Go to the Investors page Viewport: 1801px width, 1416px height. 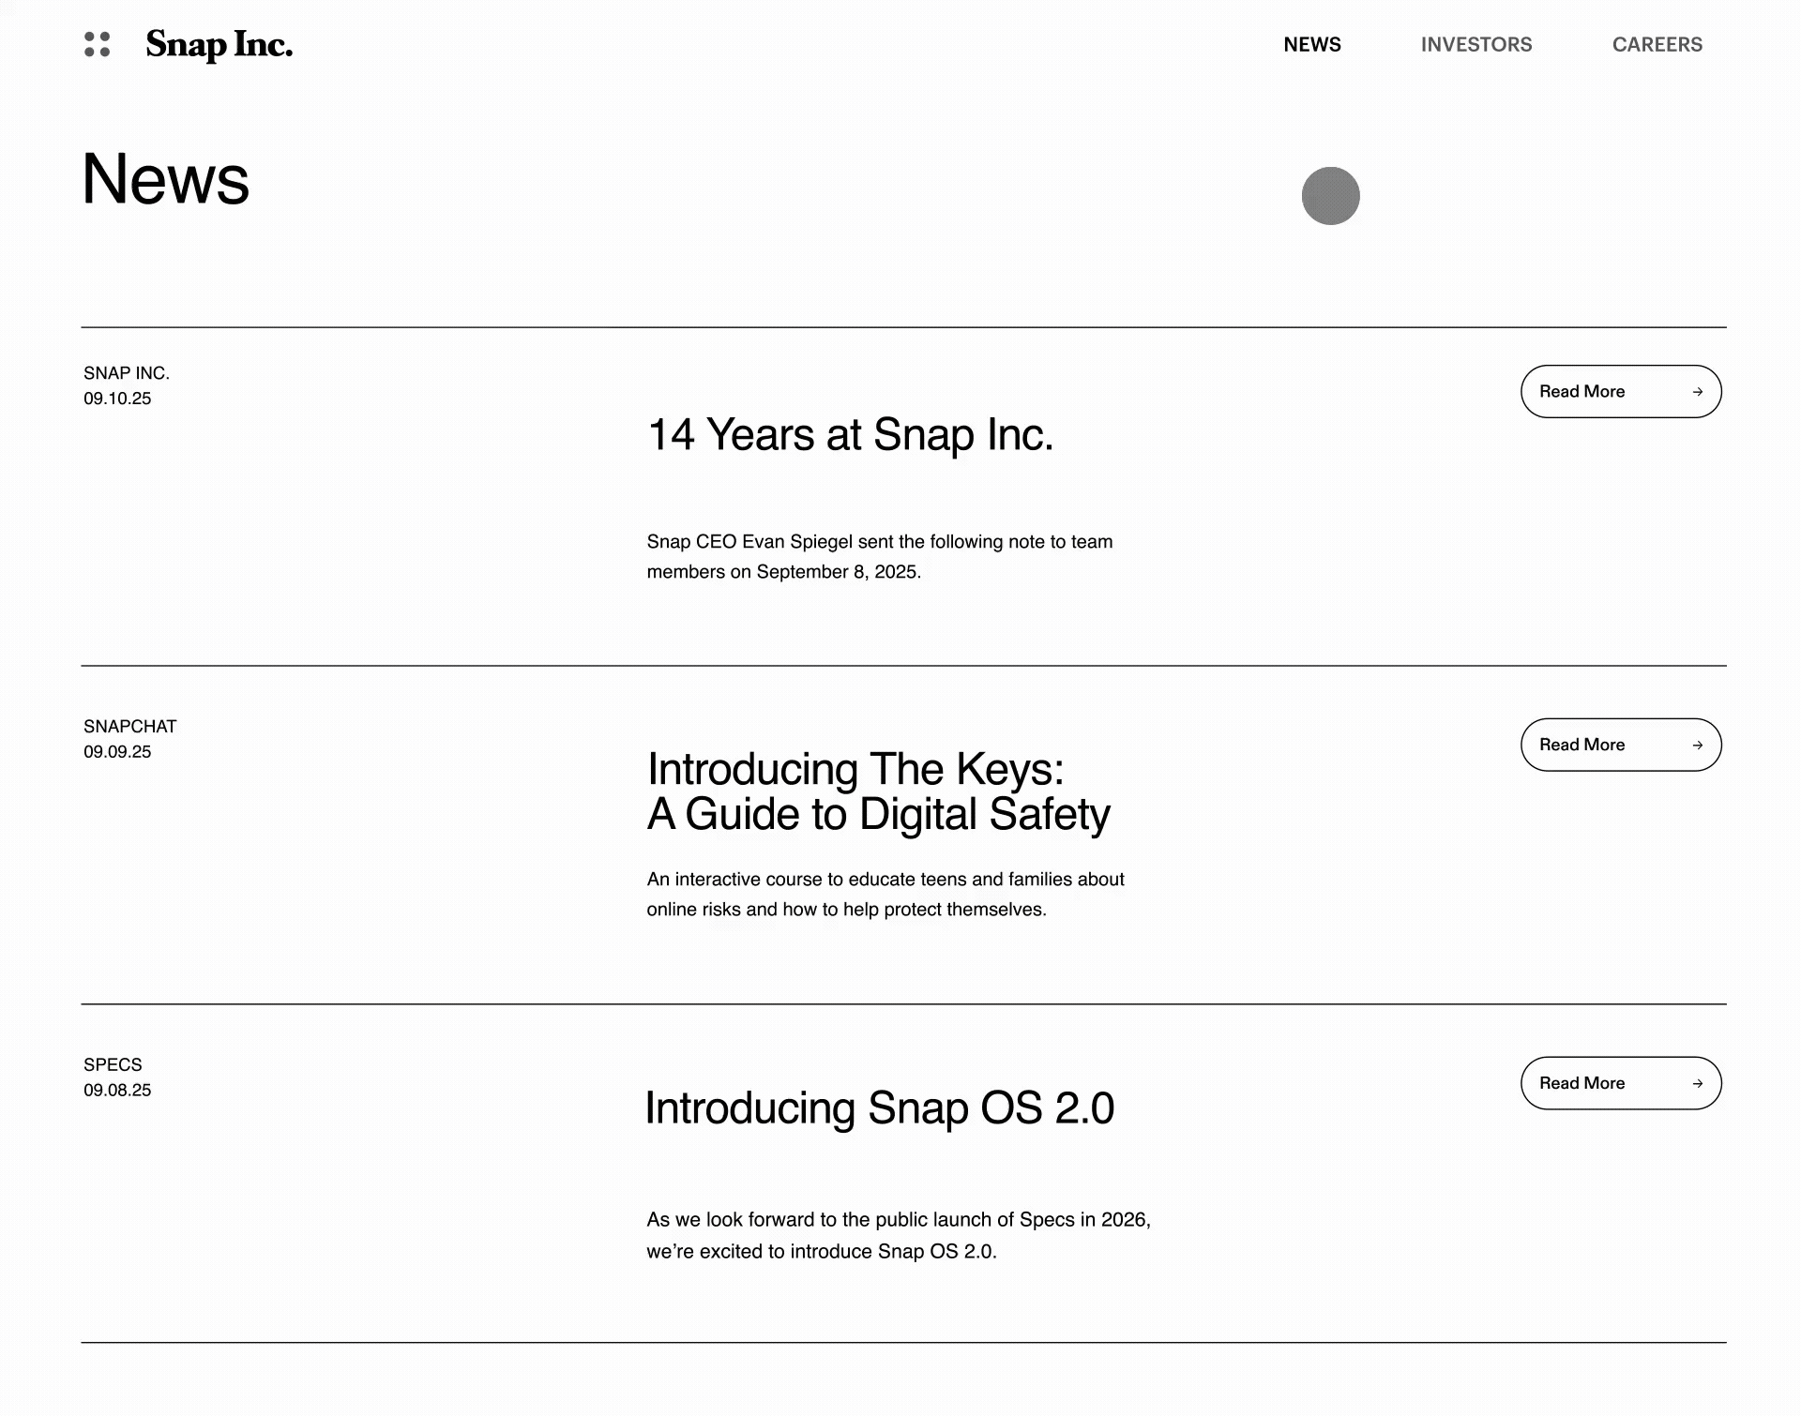click(x=1476, y=44)
